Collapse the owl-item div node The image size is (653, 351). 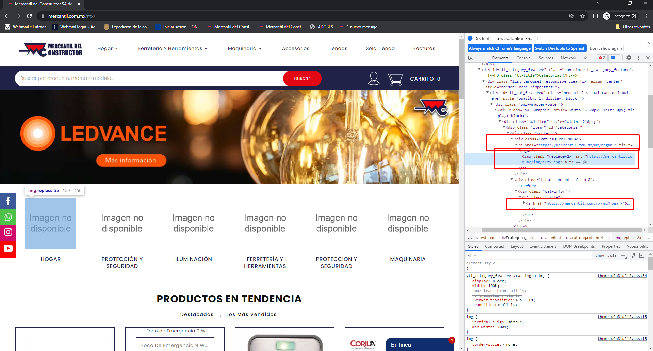[x=500, y=122]
